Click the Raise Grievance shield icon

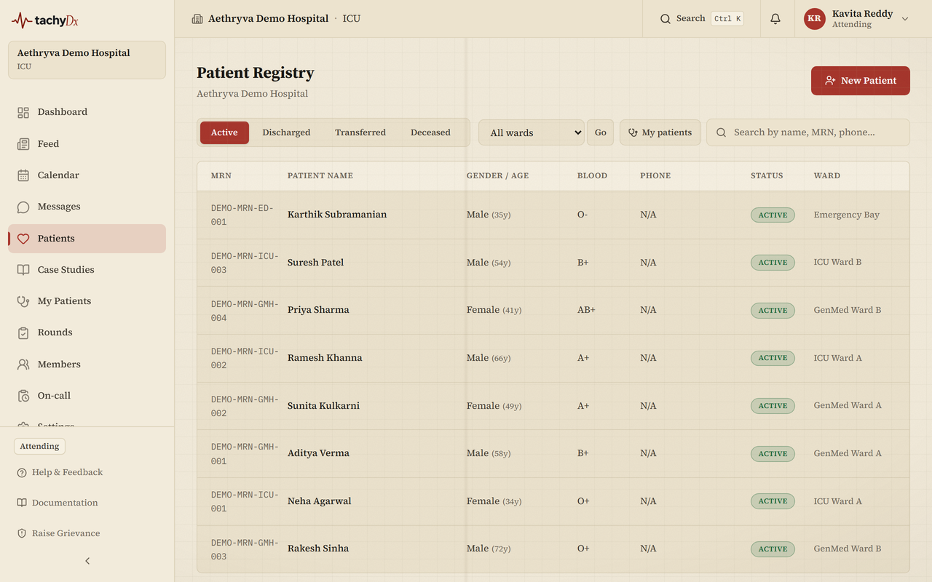coord(22,533)
